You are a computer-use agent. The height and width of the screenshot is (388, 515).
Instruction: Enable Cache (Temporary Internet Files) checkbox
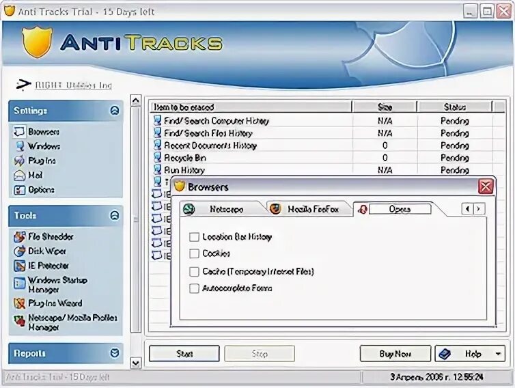coord(194,272)
